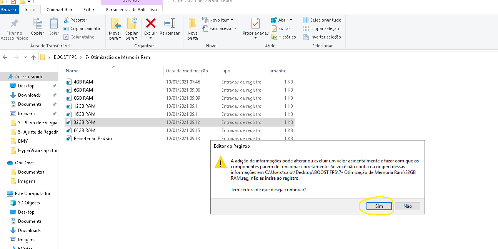The width and height of the screenshot is (498, 249).
Task: Go back with the left arrow
Action: [x=5, y=57]
